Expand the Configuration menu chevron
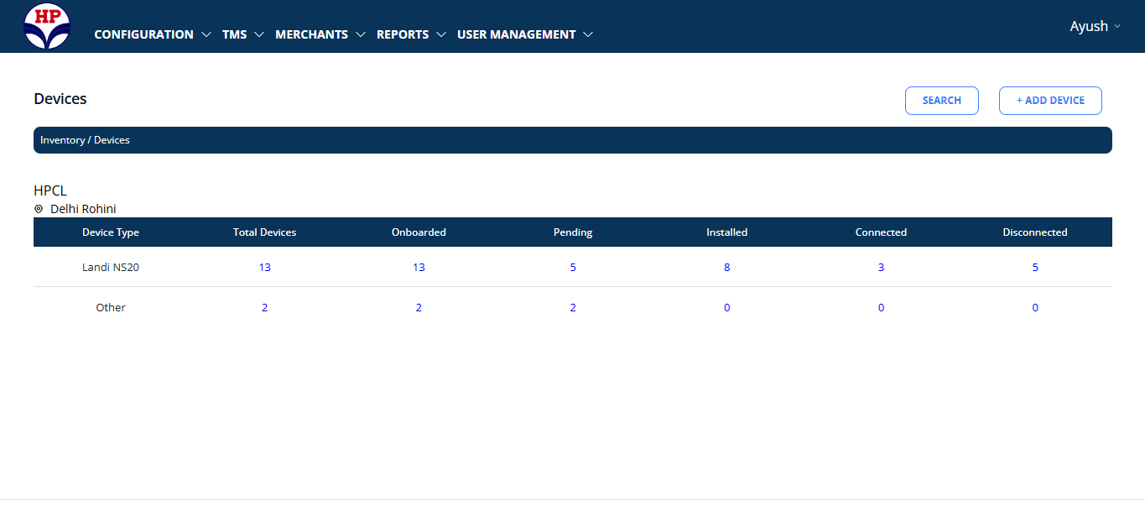Screen dimensions: 1145x506 [206, 35]
